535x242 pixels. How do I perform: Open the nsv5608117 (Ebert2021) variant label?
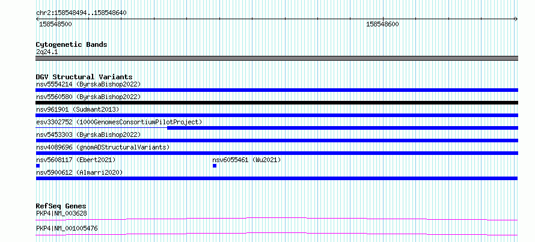[x=76, y=160]
